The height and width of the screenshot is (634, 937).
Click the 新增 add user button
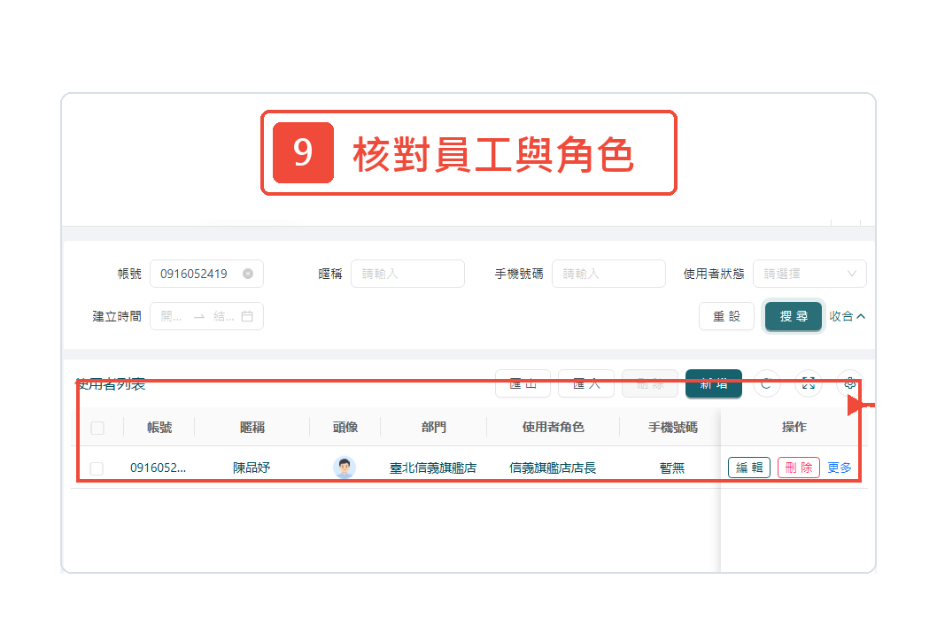(x=714, y=383)
